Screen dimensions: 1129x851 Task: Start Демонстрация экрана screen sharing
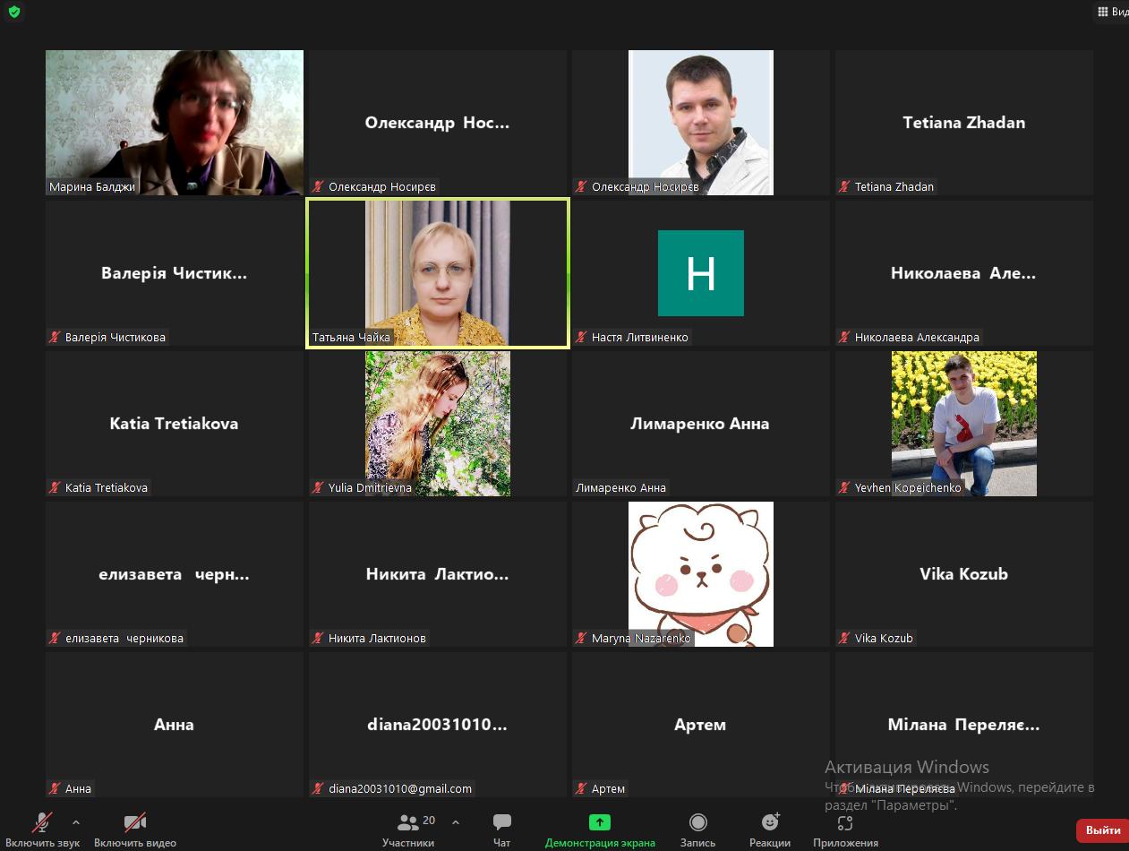coord(600,829)
